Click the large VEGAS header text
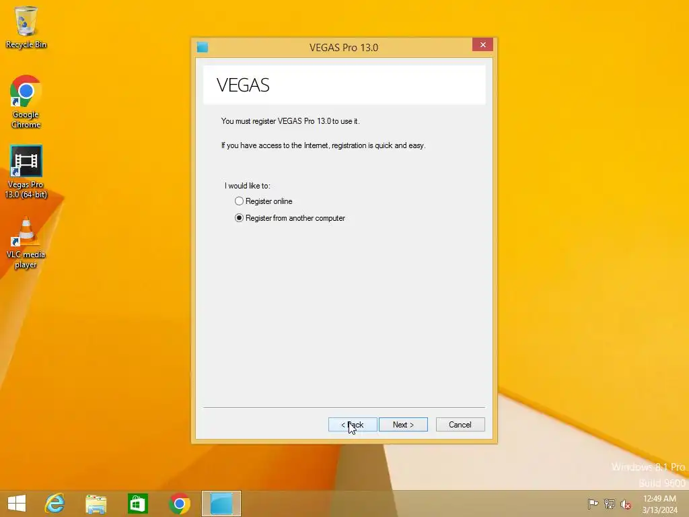Image resolution: width=689 pixels, height=517 pixels. tap(243, 85)
